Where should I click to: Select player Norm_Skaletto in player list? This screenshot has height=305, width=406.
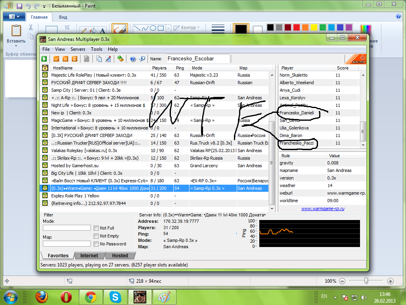319,75
